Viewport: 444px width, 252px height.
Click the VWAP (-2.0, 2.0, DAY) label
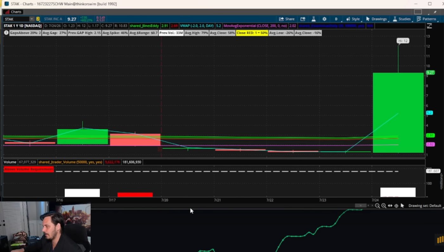[197, 26]
